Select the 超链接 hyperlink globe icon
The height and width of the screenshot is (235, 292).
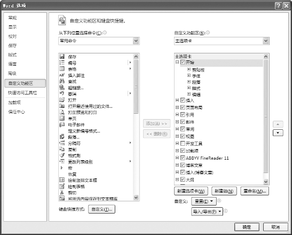click(62, 87)
